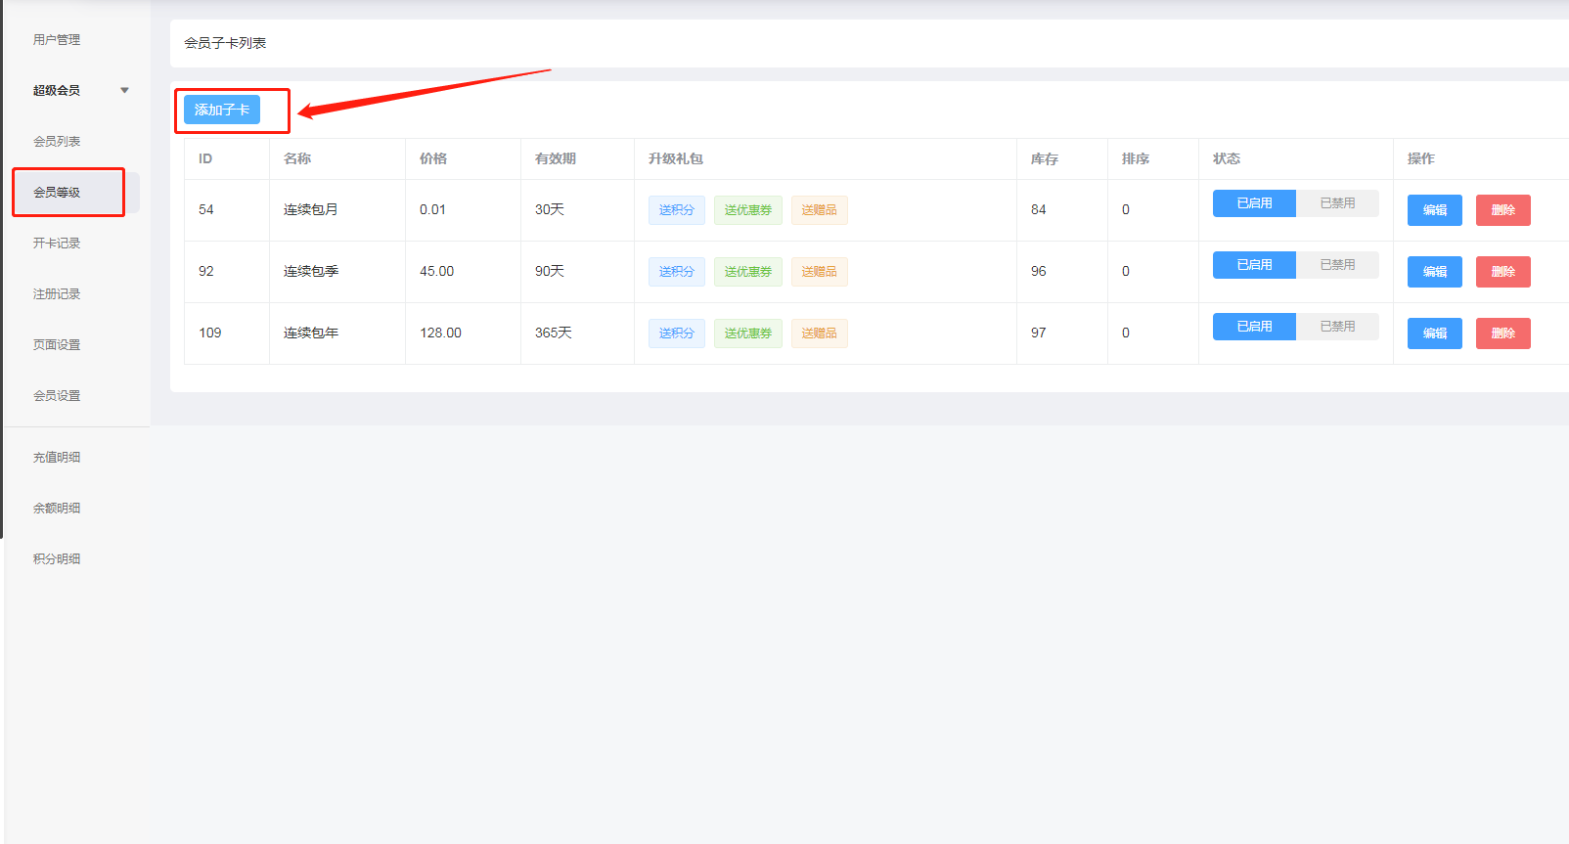Screen dimensions: 1569x844
Task: Click stock value 97
Action: coord(1039,333)
